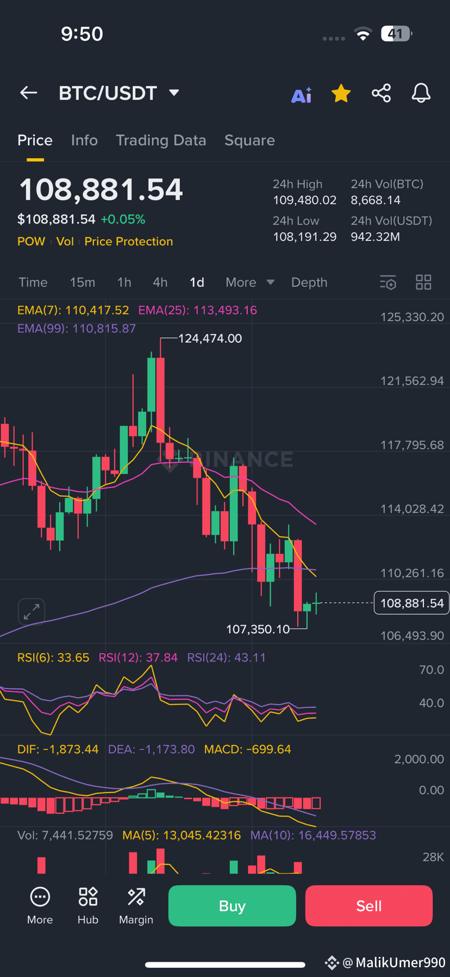Tap the RSI(12) indicator readout
Screen dimensions: 450x977
138,658
